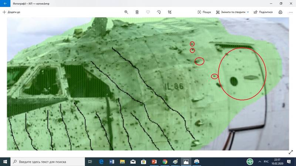The image size is (296, 166).
Task: Switch the 'РУС' input language indicator
Action: [x=266, y=162]
